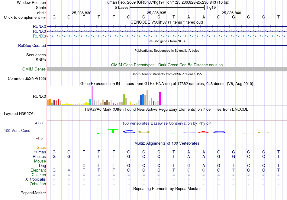The width and height of the screenshot is (287, 200).
Task: Click the cyan GTEx bar before violet peak
Action: (90, 102)
